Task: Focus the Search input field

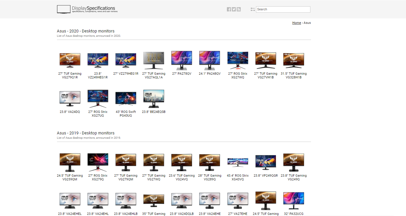Action: pyautogui.click(x=283, y=9)
